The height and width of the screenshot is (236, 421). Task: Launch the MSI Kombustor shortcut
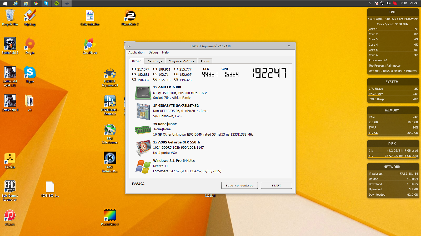click(x=110, y=162)
